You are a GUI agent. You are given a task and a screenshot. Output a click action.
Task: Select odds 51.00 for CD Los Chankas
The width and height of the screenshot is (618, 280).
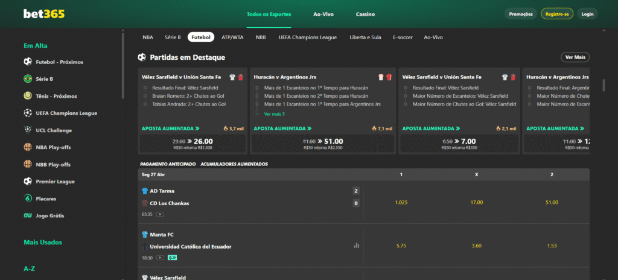tap(552, 202)
